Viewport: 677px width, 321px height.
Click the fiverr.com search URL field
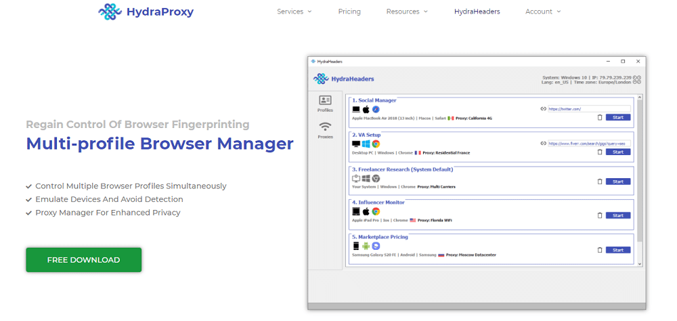(590, 144)
